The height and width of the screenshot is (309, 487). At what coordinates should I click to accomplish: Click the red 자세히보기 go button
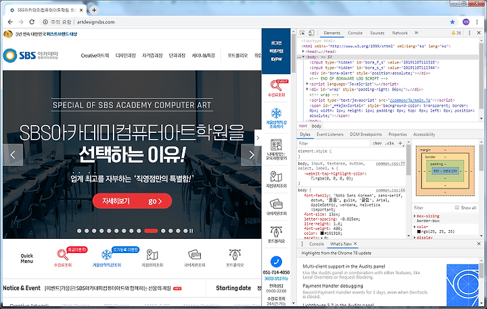(132, 201)
